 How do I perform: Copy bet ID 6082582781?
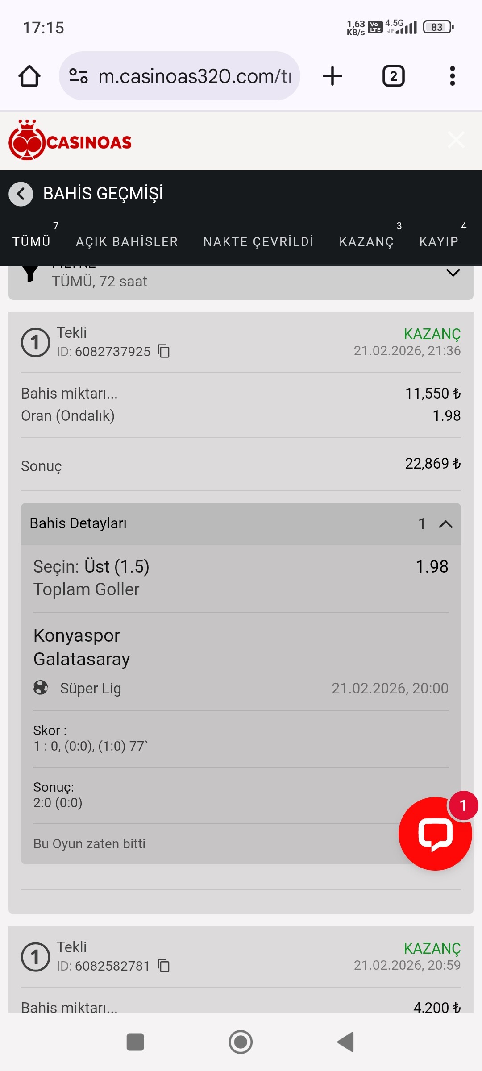[164, 966]
